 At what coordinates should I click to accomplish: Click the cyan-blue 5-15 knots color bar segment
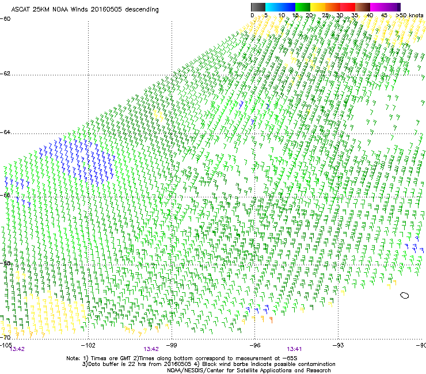tap(280, 7)
